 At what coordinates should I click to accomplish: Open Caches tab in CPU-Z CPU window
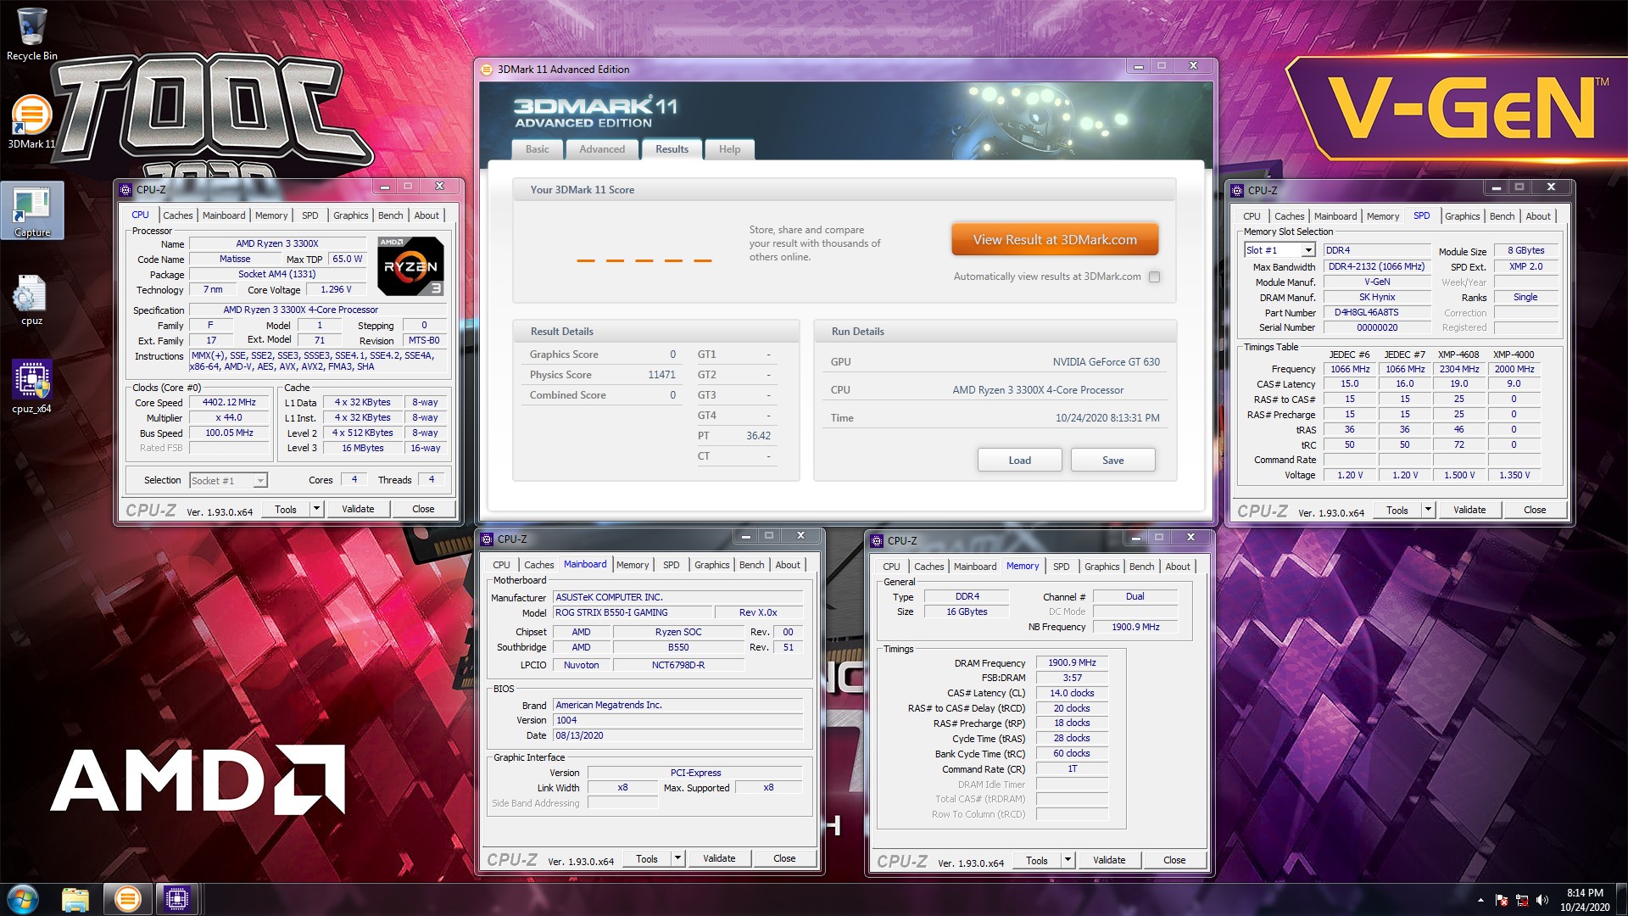(178, 215)
